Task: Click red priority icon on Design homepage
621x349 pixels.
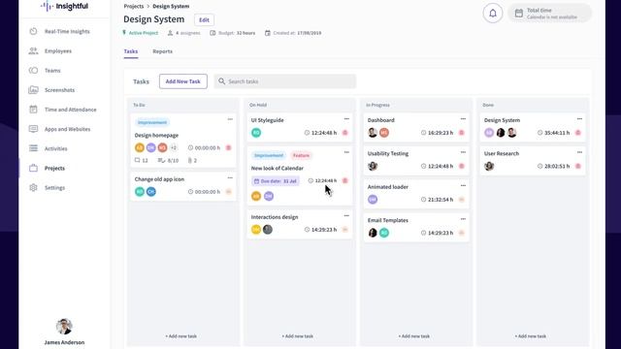Action: pyautogui.click(x=229, y=147)
